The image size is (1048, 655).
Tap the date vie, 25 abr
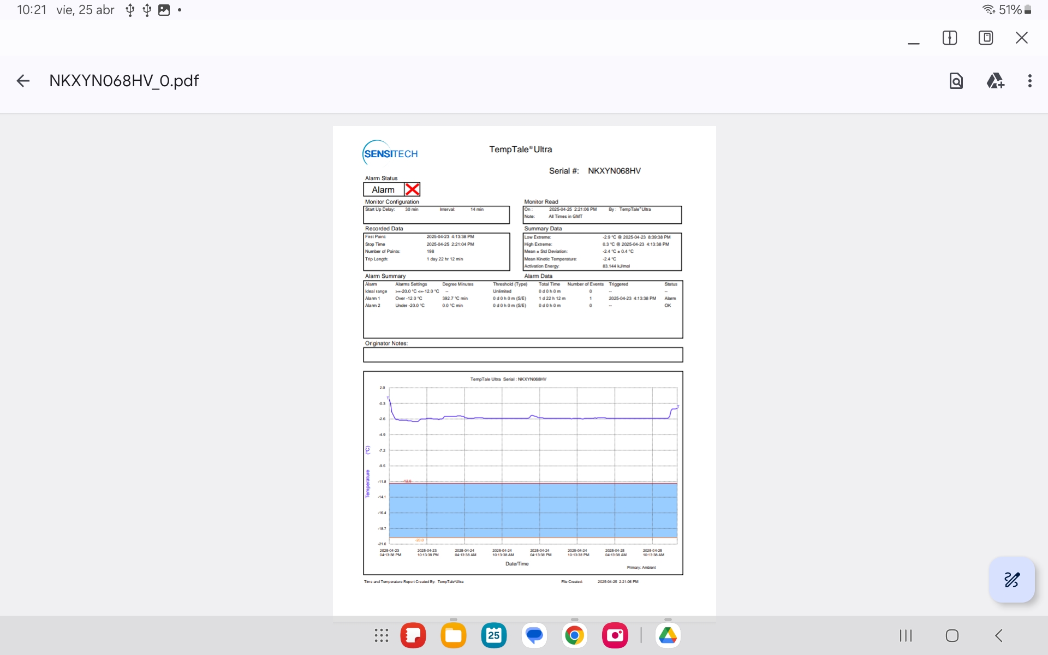coord(85,10)
